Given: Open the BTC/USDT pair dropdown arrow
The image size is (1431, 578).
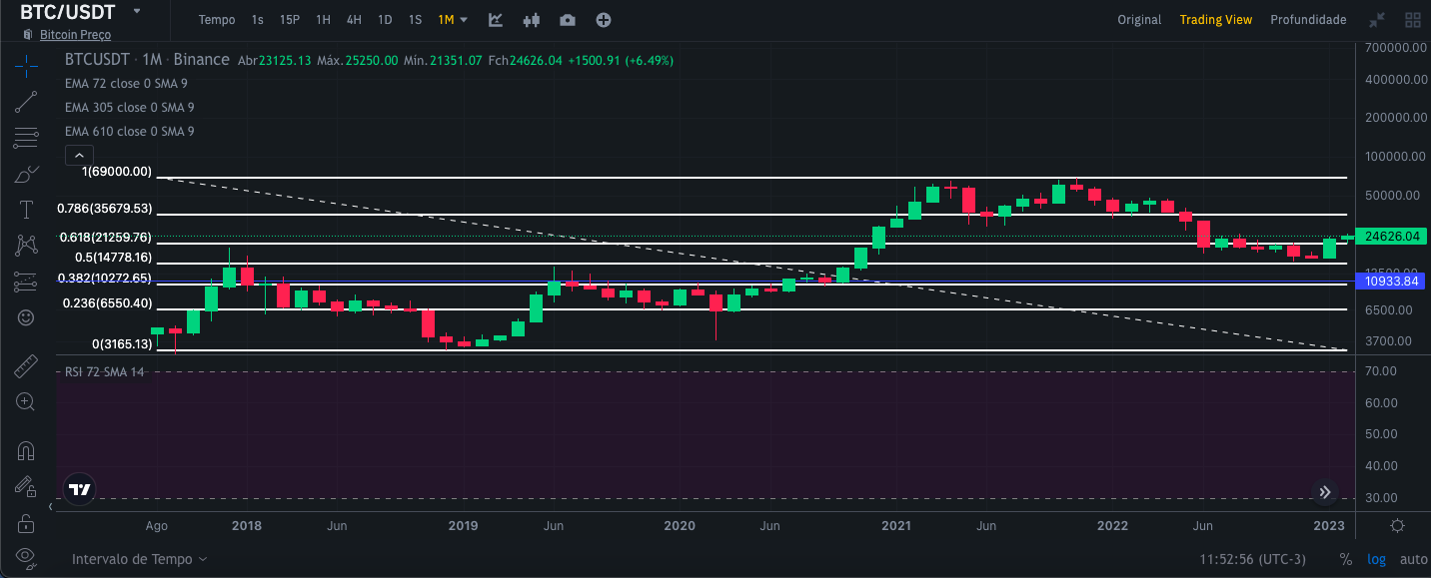Looking at the screenshot, I should pos(136,11).
